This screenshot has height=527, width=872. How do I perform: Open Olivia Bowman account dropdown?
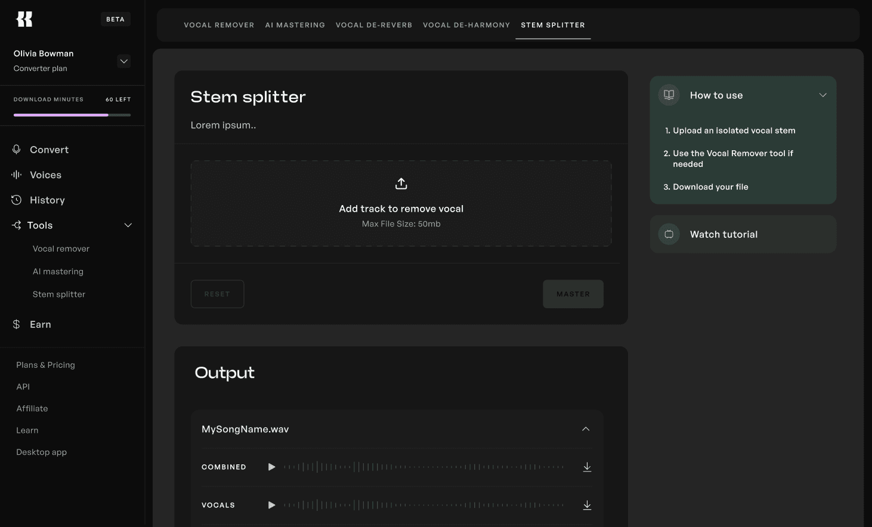124,61
